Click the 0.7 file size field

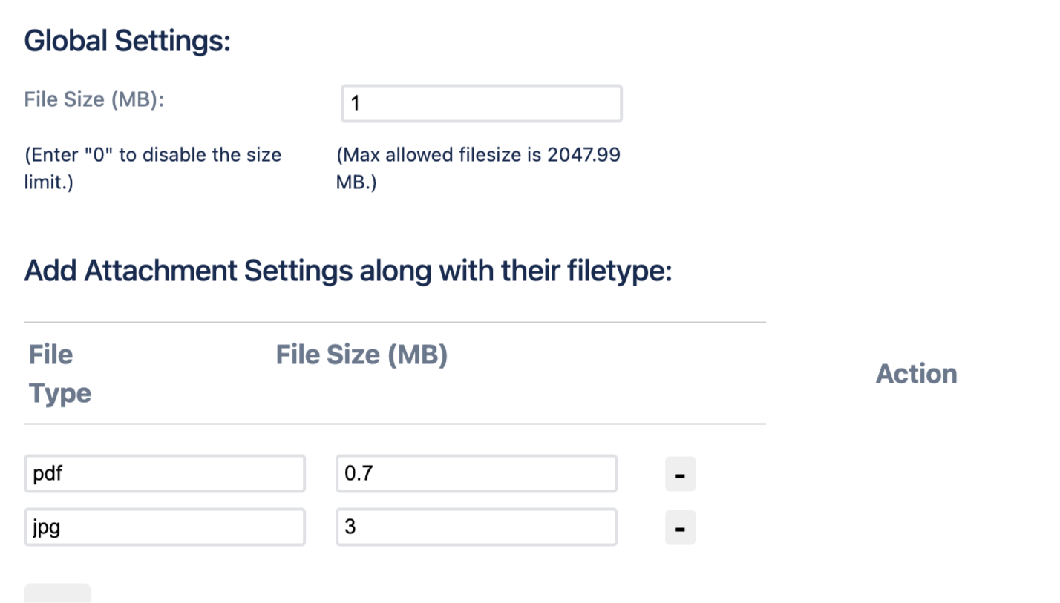tap(476, 473)
